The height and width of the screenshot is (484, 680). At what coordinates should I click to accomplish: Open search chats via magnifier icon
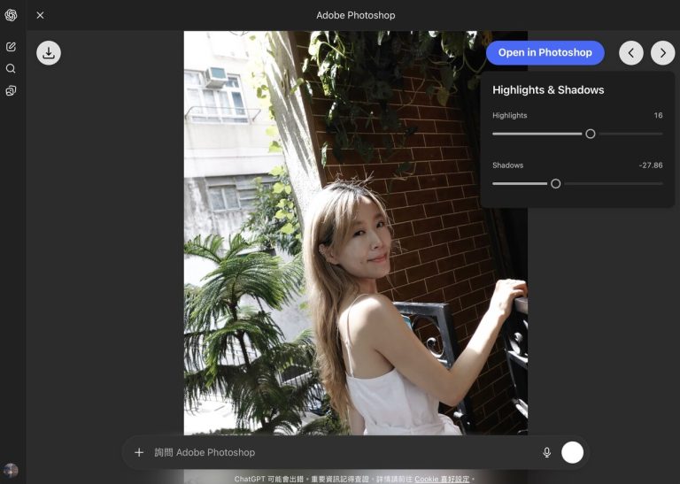click(11, 68)
